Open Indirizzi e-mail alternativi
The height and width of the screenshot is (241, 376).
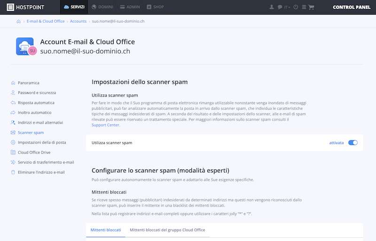click(37, 123)
